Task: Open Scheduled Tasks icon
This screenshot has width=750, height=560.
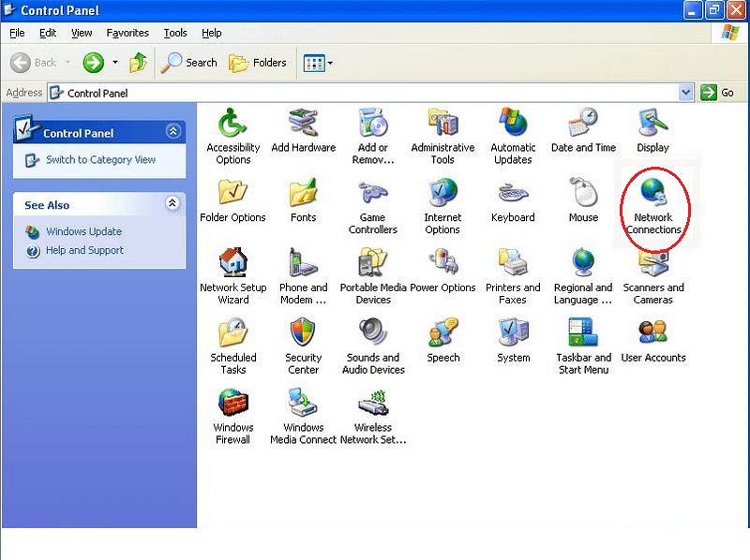Action: [232, 333]
